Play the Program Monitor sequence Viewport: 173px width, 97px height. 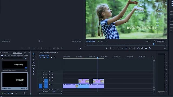126,48
